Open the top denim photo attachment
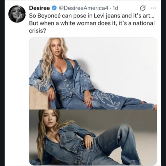Viewport: 166px width, 166px height. click(x=93, y=74)
